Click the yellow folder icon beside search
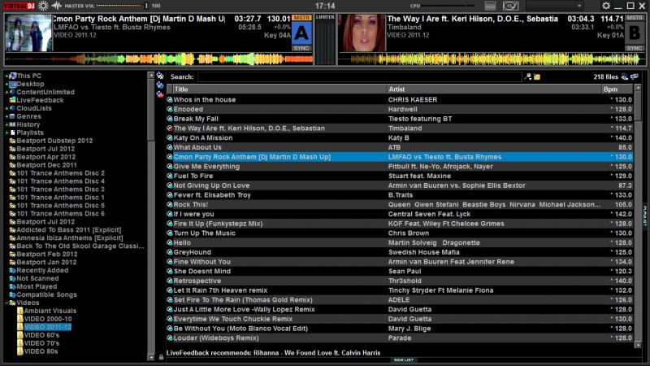The height and width of the screenshot is (366, 650). (537, 76)
